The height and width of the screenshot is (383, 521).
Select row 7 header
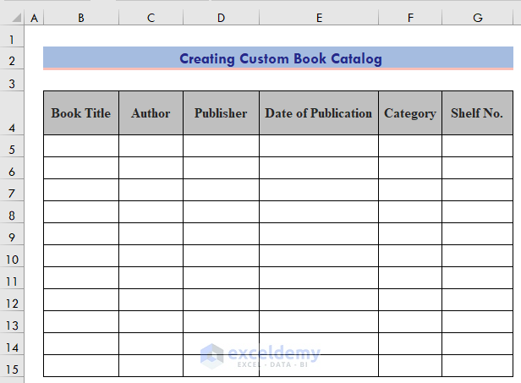[12, 190]
